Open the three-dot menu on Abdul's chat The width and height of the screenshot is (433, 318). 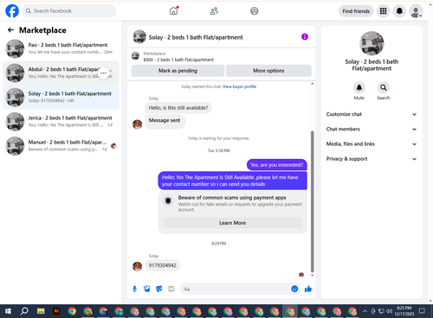point(104,73)
